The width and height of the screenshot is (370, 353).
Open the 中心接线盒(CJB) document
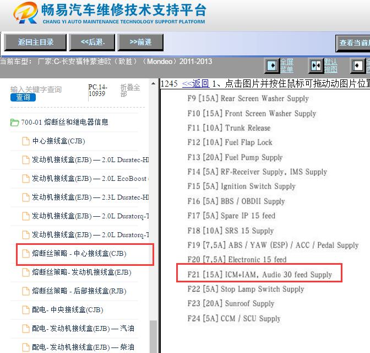coord(58,141)
